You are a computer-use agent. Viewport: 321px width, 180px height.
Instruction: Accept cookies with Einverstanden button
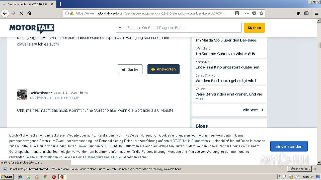(289, 146)
